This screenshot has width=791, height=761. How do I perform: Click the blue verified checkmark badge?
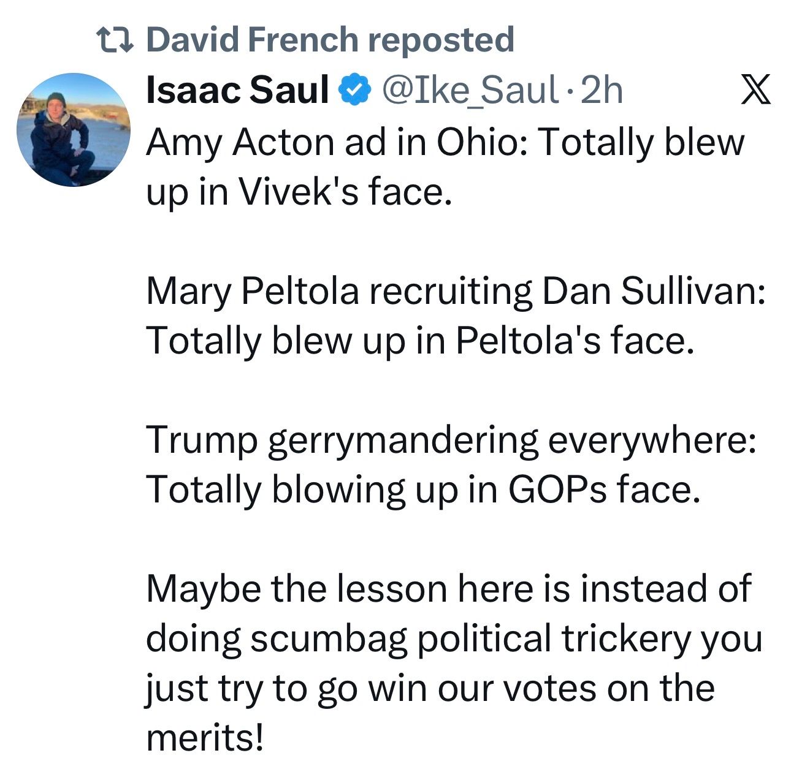tap(354, 91)
